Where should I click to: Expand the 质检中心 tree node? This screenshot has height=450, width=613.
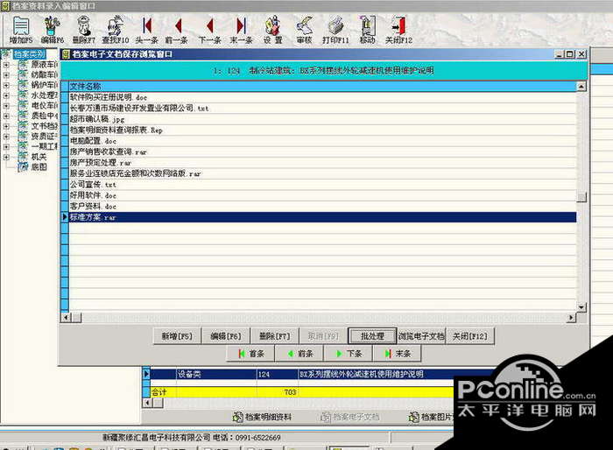tap(6, 116)
